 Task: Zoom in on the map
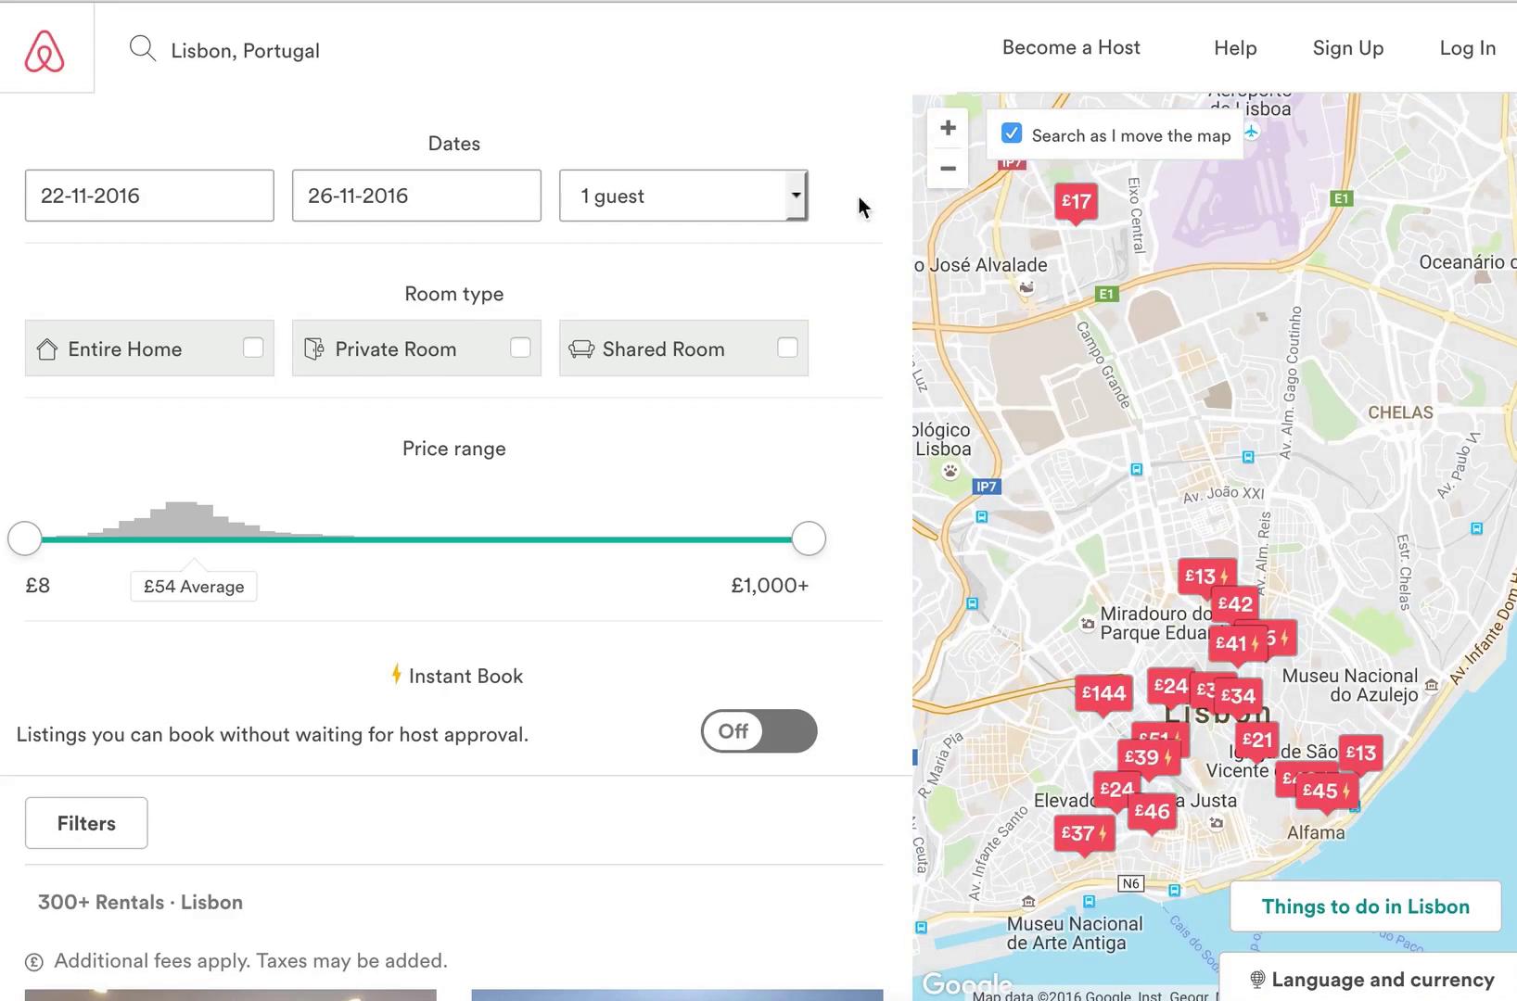[947, 128]
